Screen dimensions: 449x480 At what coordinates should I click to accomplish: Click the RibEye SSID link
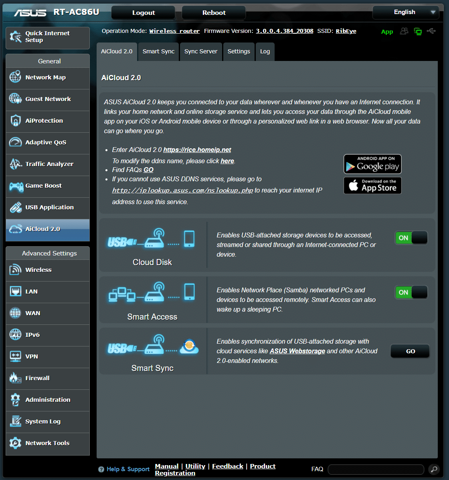pyautogui.click(x=346, y=31)
